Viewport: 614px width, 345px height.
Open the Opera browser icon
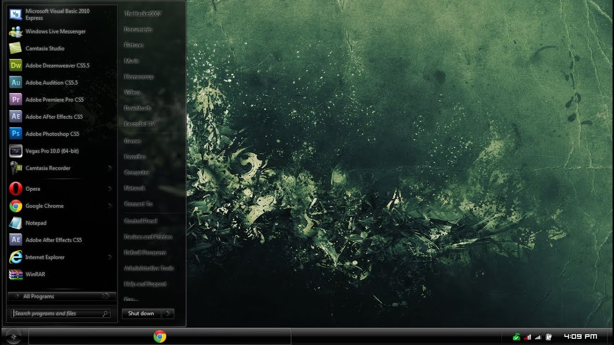tap(16, 189)
